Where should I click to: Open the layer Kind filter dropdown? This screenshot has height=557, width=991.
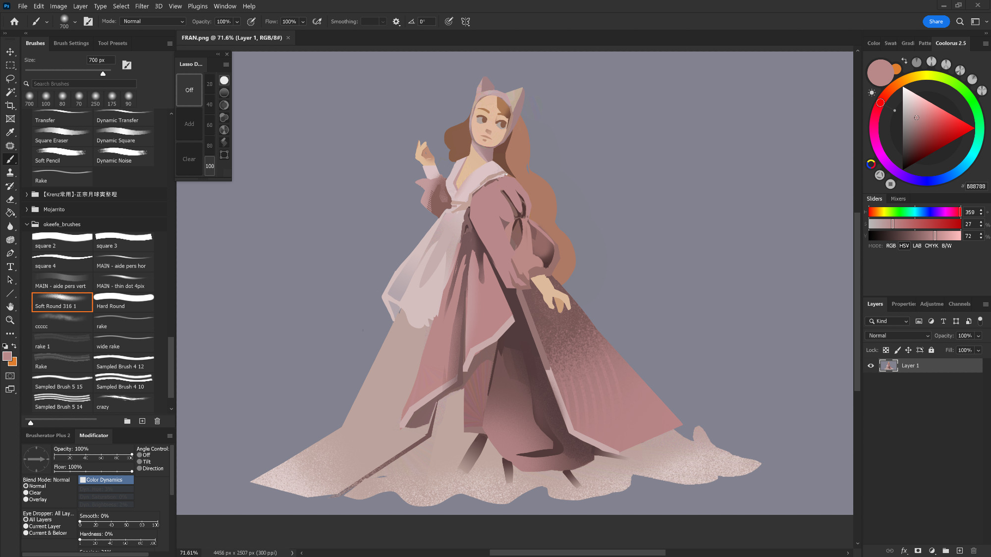[x=887, y=321]
